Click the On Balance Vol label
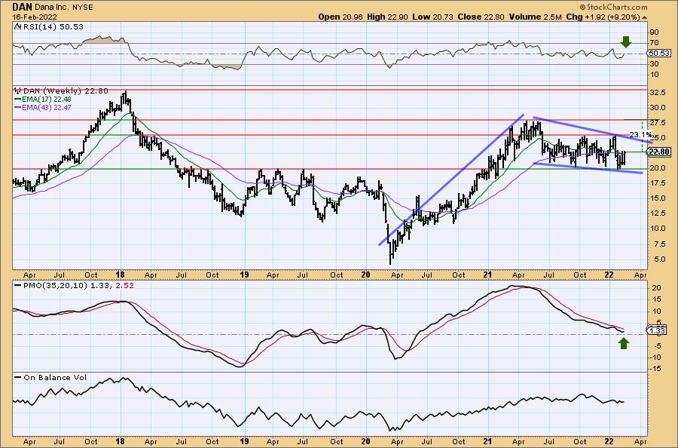 coord(55,377)
